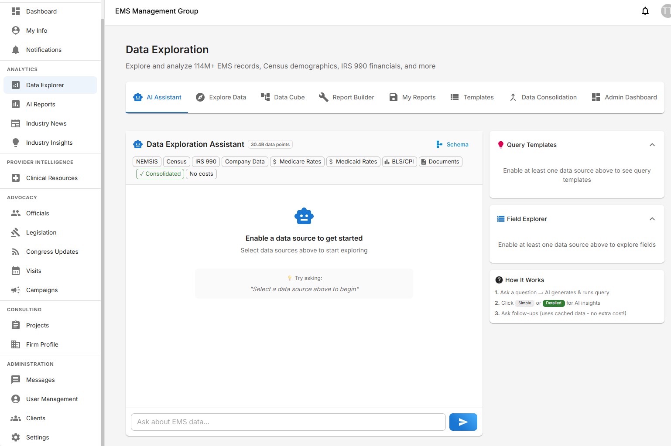Click Industry Insights lightbulb icon

pyautogui.click(x=16, y=143)
